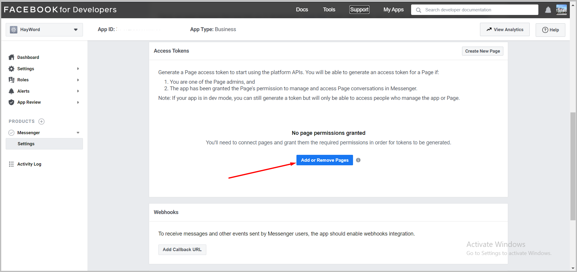Image resolution: width=577 pixels, height=272 pixels.
Task: Click the Settings gear icon in sidebar
Action: click(x=11, y=69)
